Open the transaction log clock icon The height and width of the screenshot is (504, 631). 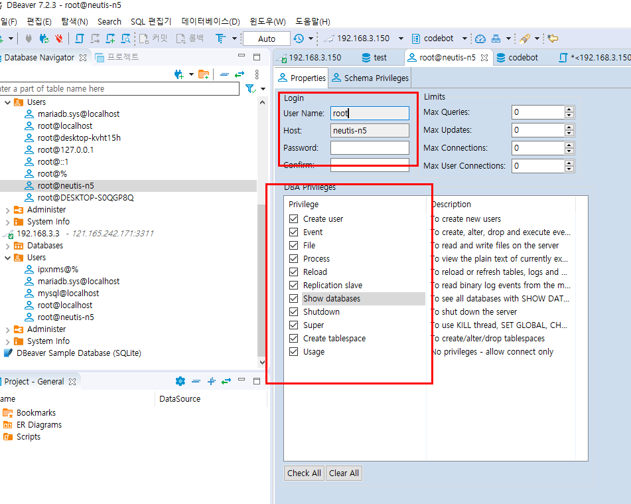[x=299, y=39]
